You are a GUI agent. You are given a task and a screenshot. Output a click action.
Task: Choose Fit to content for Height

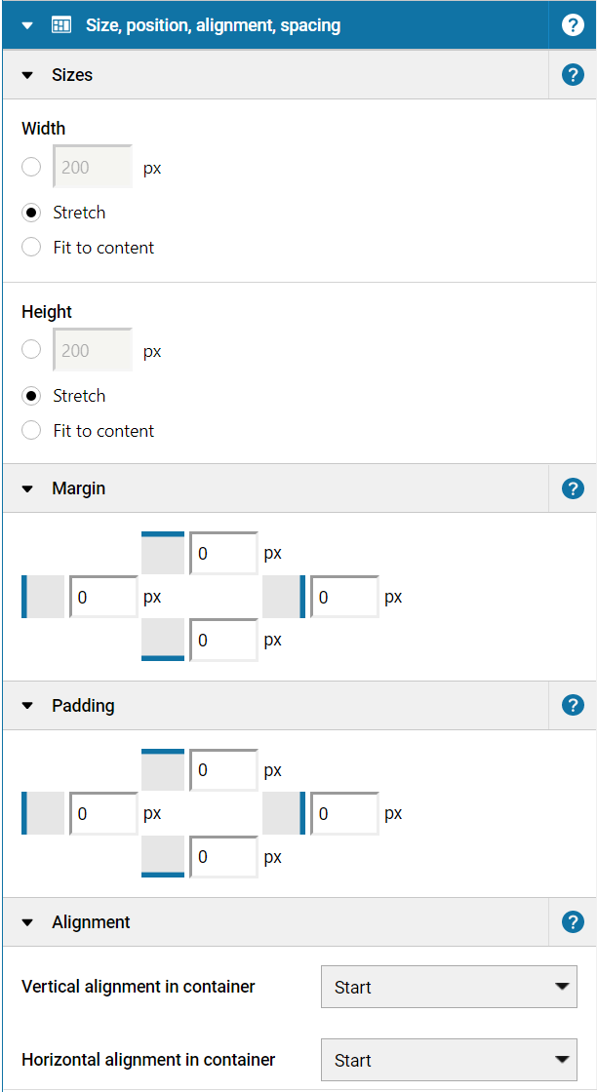[x=31, y=431]
